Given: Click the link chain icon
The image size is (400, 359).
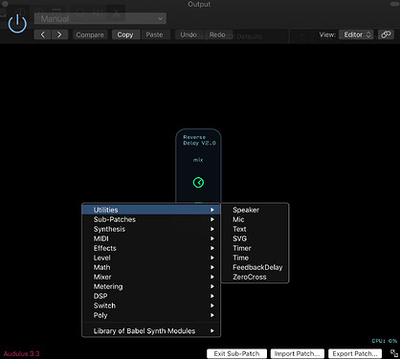Looking at the screenshot, I should (x=386, y=34).
